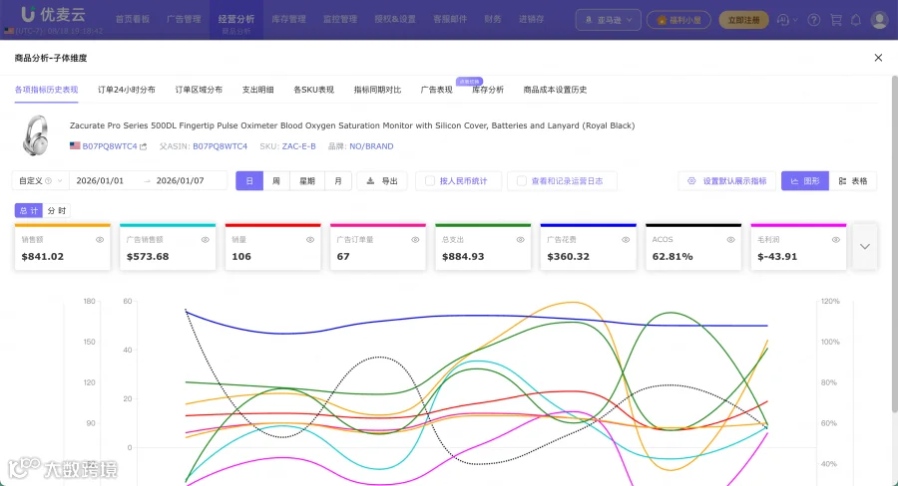
Task: Click the 设置默认展示指标 gear icon
Action: [x=691, y=180]
